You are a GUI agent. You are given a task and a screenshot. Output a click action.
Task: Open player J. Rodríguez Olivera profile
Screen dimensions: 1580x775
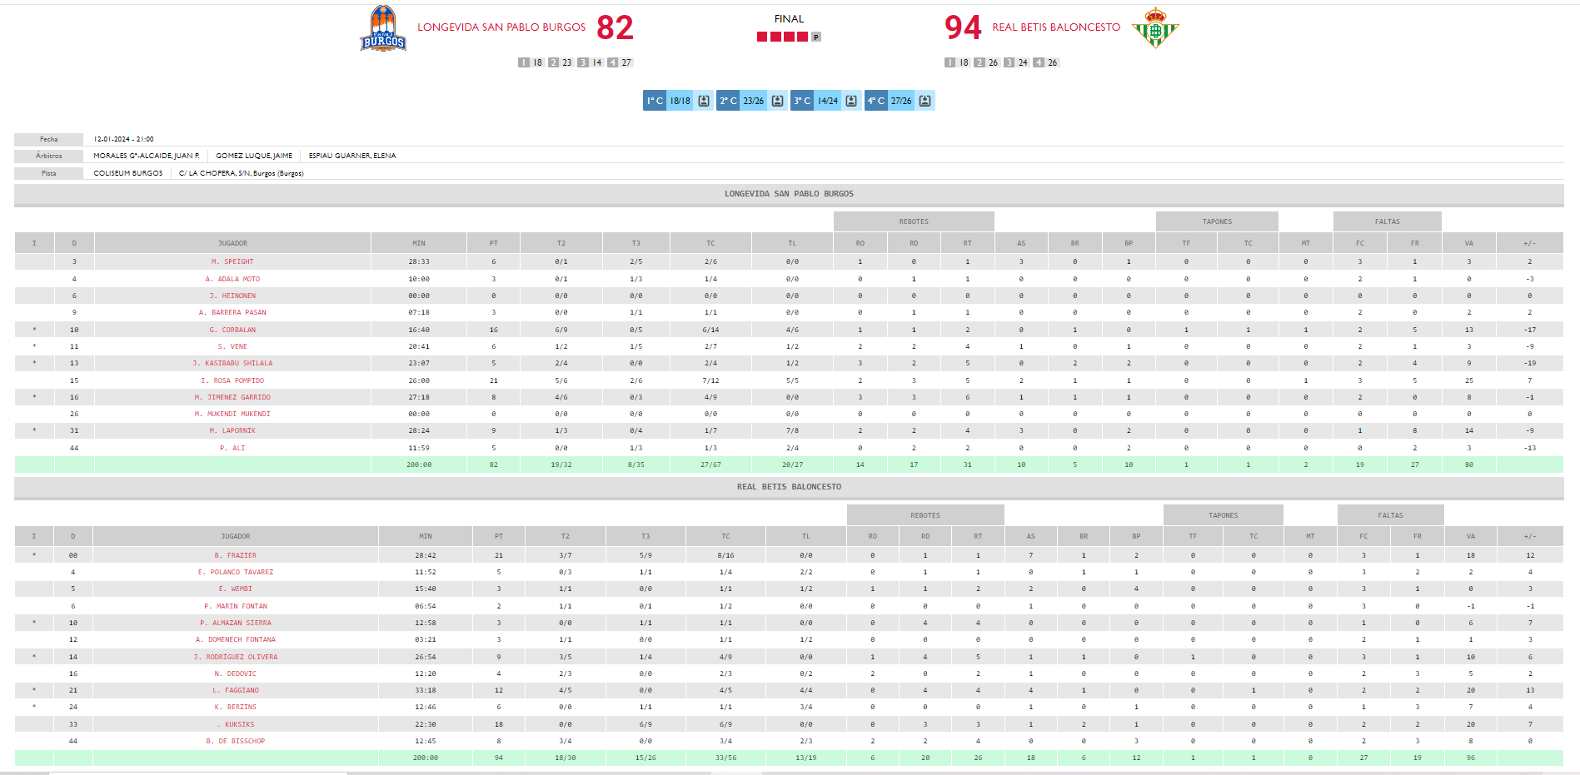point(236,657)
